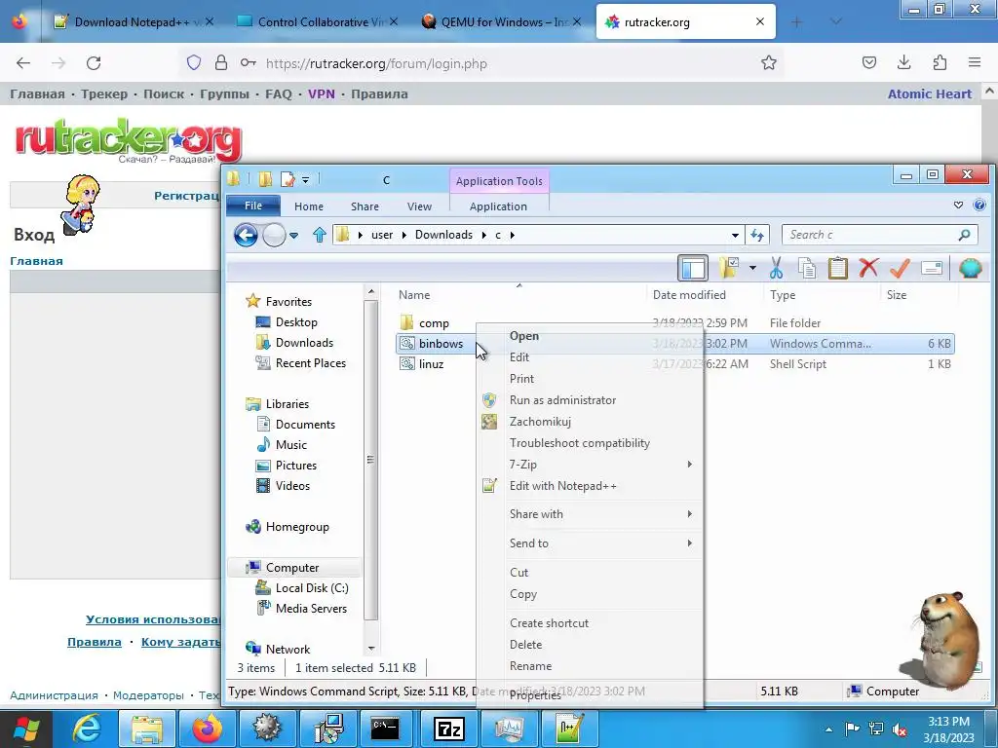Customize quick access toolbar dropdown arrow
The height and width of the screenshot is (748, 998).
305,180
